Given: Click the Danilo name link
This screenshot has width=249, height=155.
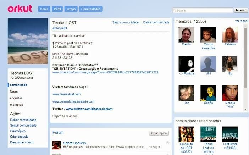Looking at the screenshot, I should 186,44.
